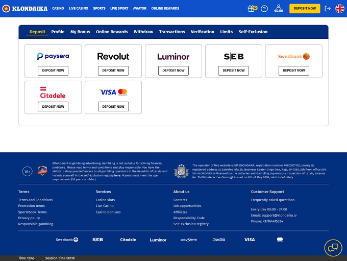Open the Responsible gambling footer link
This screenshot has width=347, height=261.
(36, 224)
